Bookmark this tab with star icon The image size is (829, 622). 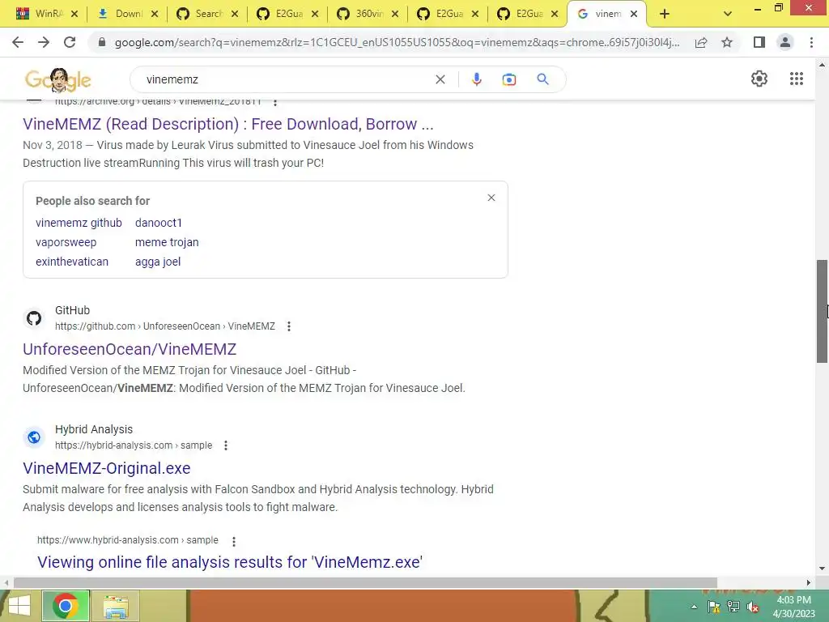(727, 42)
